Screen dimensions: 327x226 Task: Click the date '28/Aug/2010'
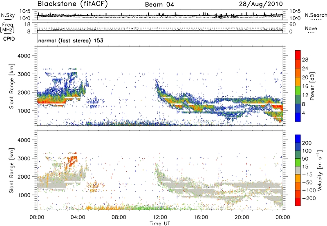point(261,4)
